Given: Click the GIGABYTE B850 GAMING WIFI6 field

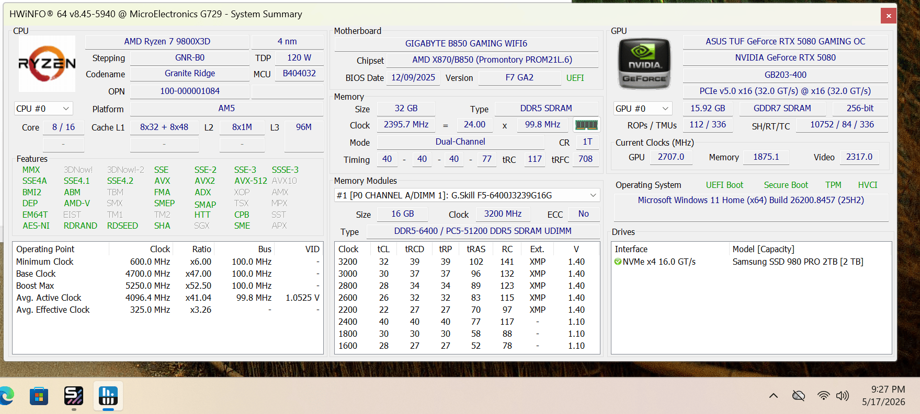Looking at the screenshot, I should tap(467, 44).
